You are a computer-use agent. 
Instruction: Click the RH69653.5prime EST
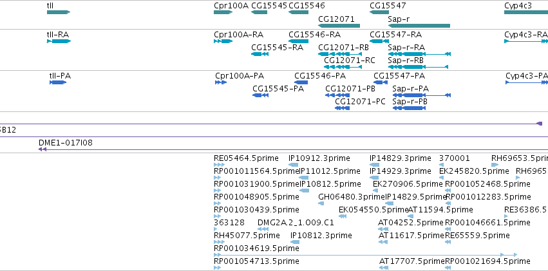[495, 165]
